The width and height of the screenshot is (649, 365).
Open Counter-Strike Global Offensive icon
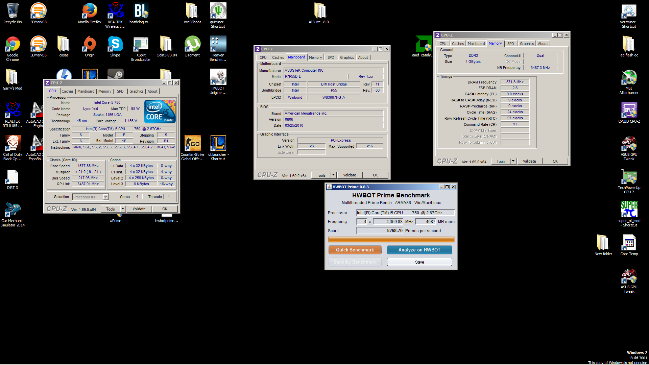click(192, 148)
